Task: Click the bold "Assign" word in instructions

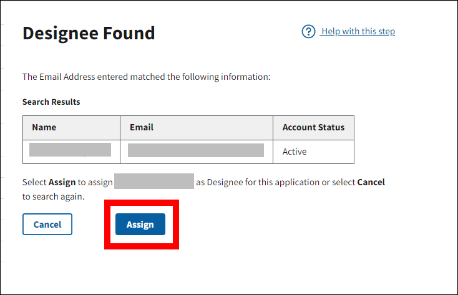Action: (62, 182)
